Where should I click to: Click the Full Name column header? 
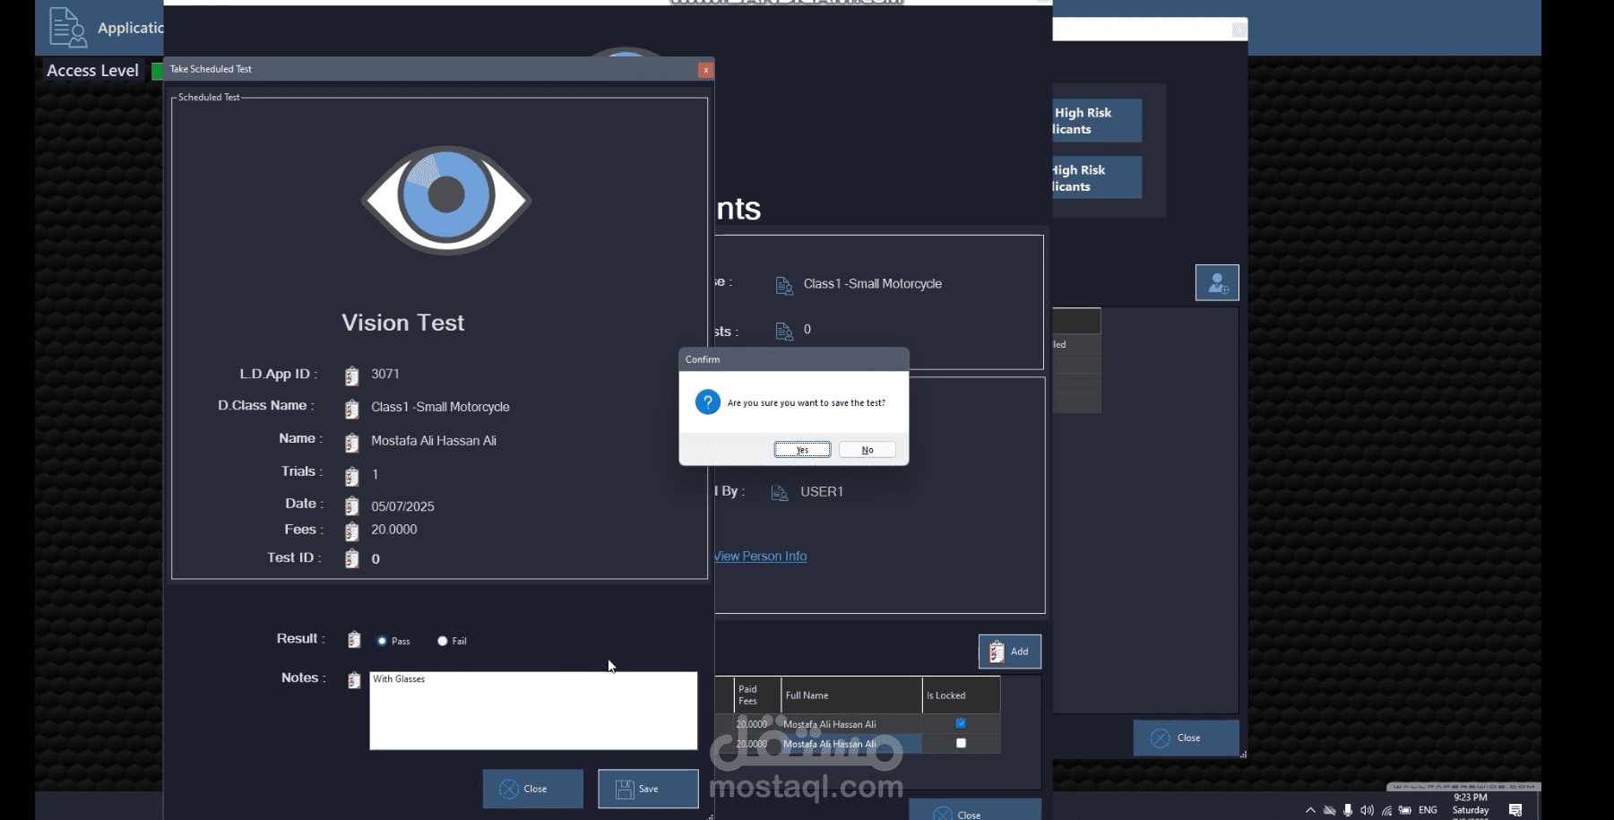(x=851, y=695)
